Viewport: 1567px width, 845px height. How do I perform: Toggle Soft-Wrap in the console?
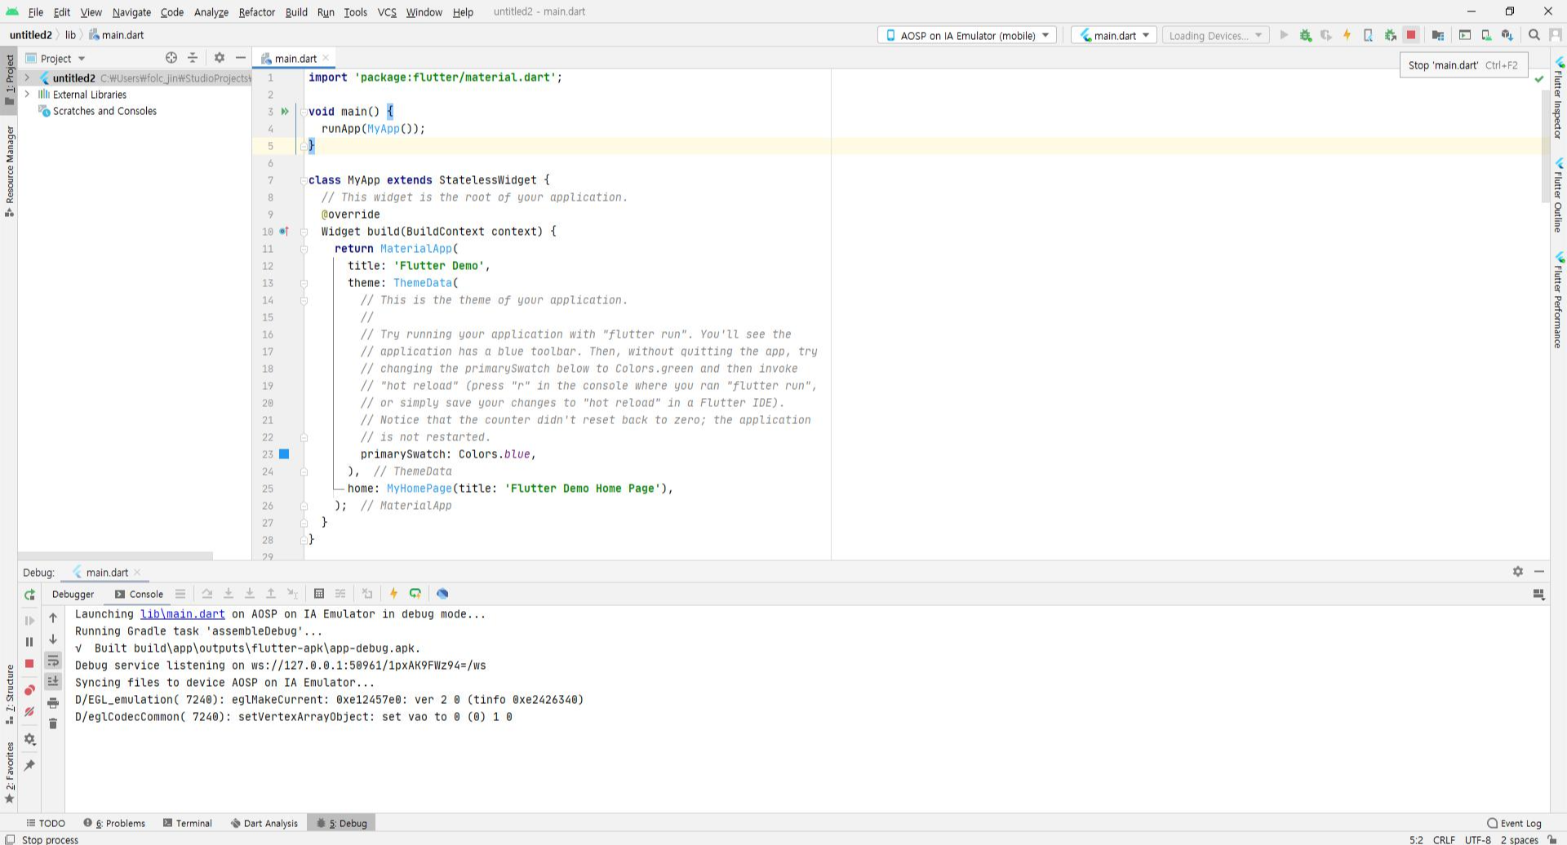[x=53, y=660]
